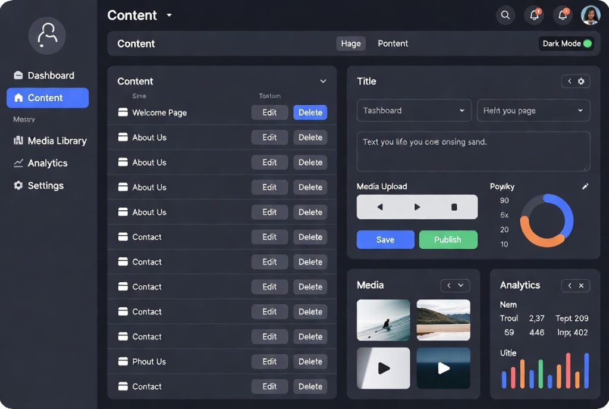609x409 pixels.
Task: Click Delete for the Phout Us row
Action: [310, 361]
